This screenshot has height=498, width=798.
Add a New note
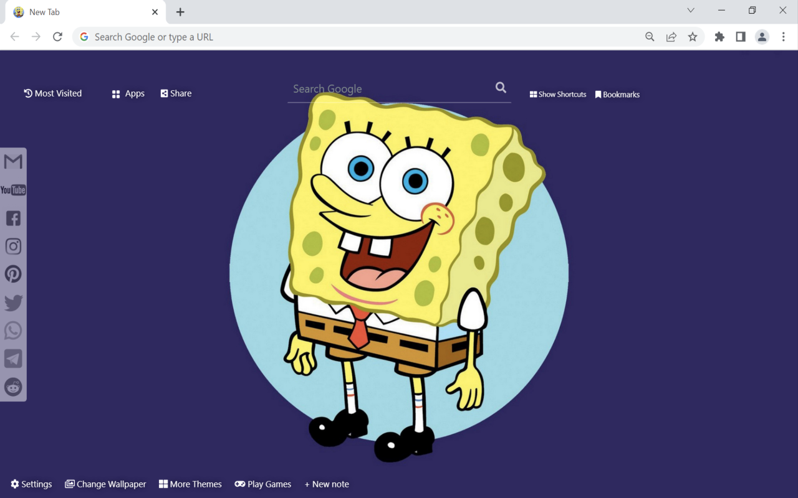(x=327, y=484)
